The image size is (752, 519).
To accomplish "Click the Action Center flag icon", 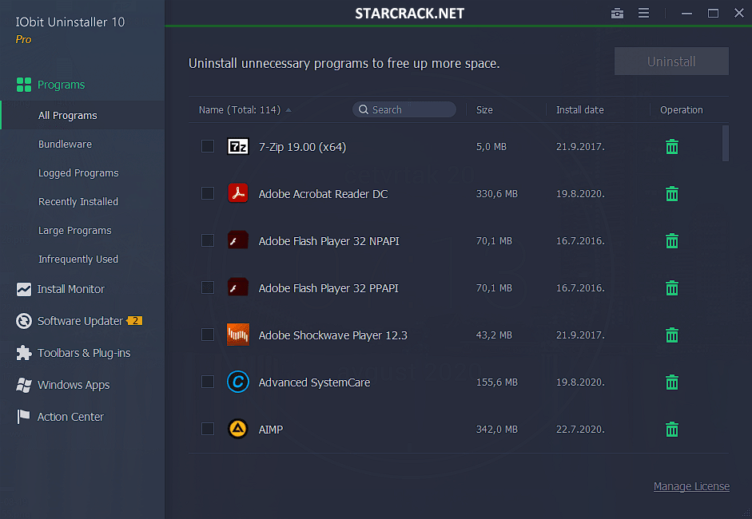I will pyautogui.click(x=24, y=417).
